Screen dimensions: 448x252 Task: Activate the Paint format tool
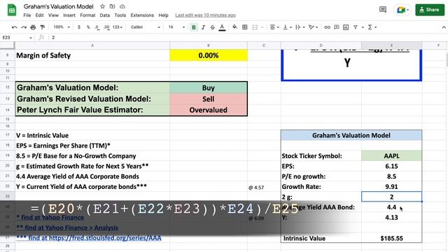point(43,27)
